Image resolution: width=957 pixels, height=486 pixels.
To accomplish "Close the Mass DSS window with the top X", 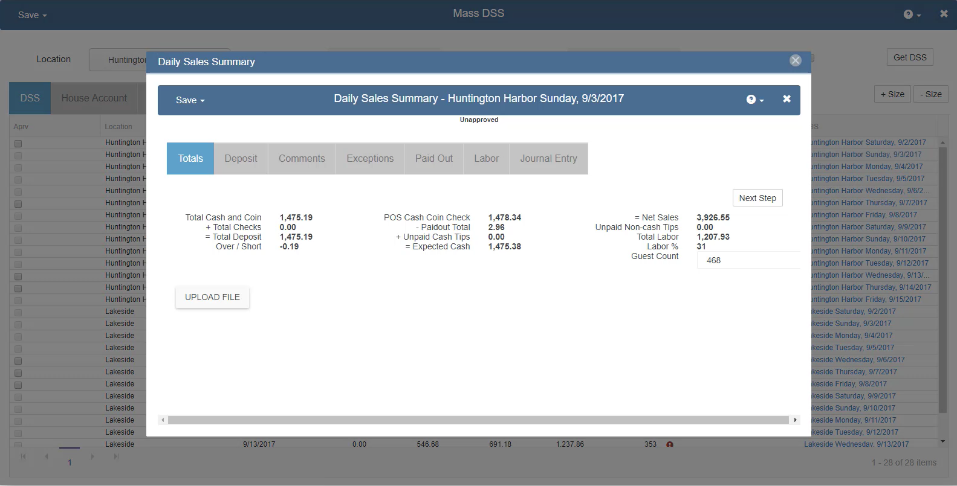I will (x=943, y=14).
